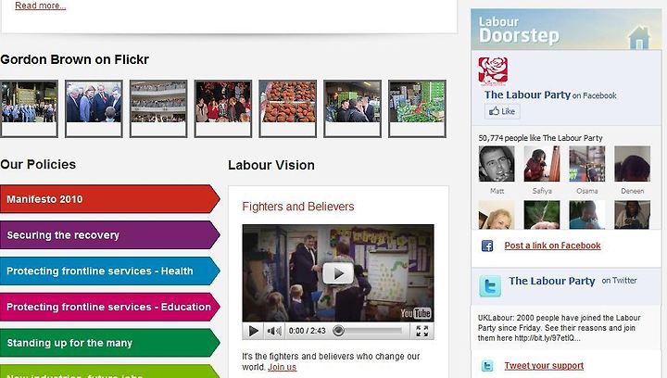
Task: Like The Labour Party on Facebook
Action: pos(502,111)
